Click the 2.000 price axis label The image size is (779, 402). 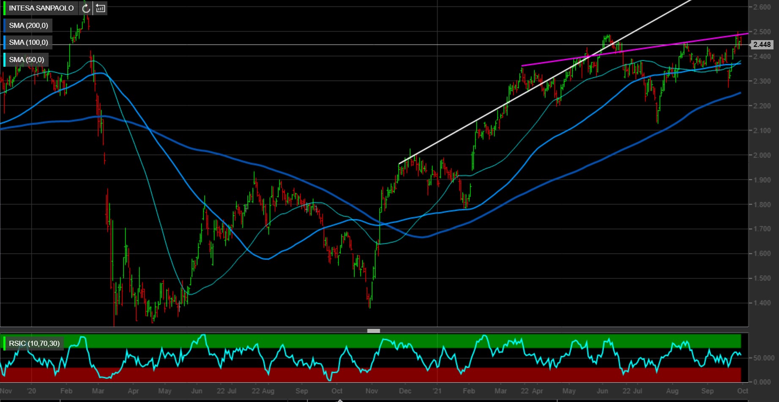tap(762, 155)
